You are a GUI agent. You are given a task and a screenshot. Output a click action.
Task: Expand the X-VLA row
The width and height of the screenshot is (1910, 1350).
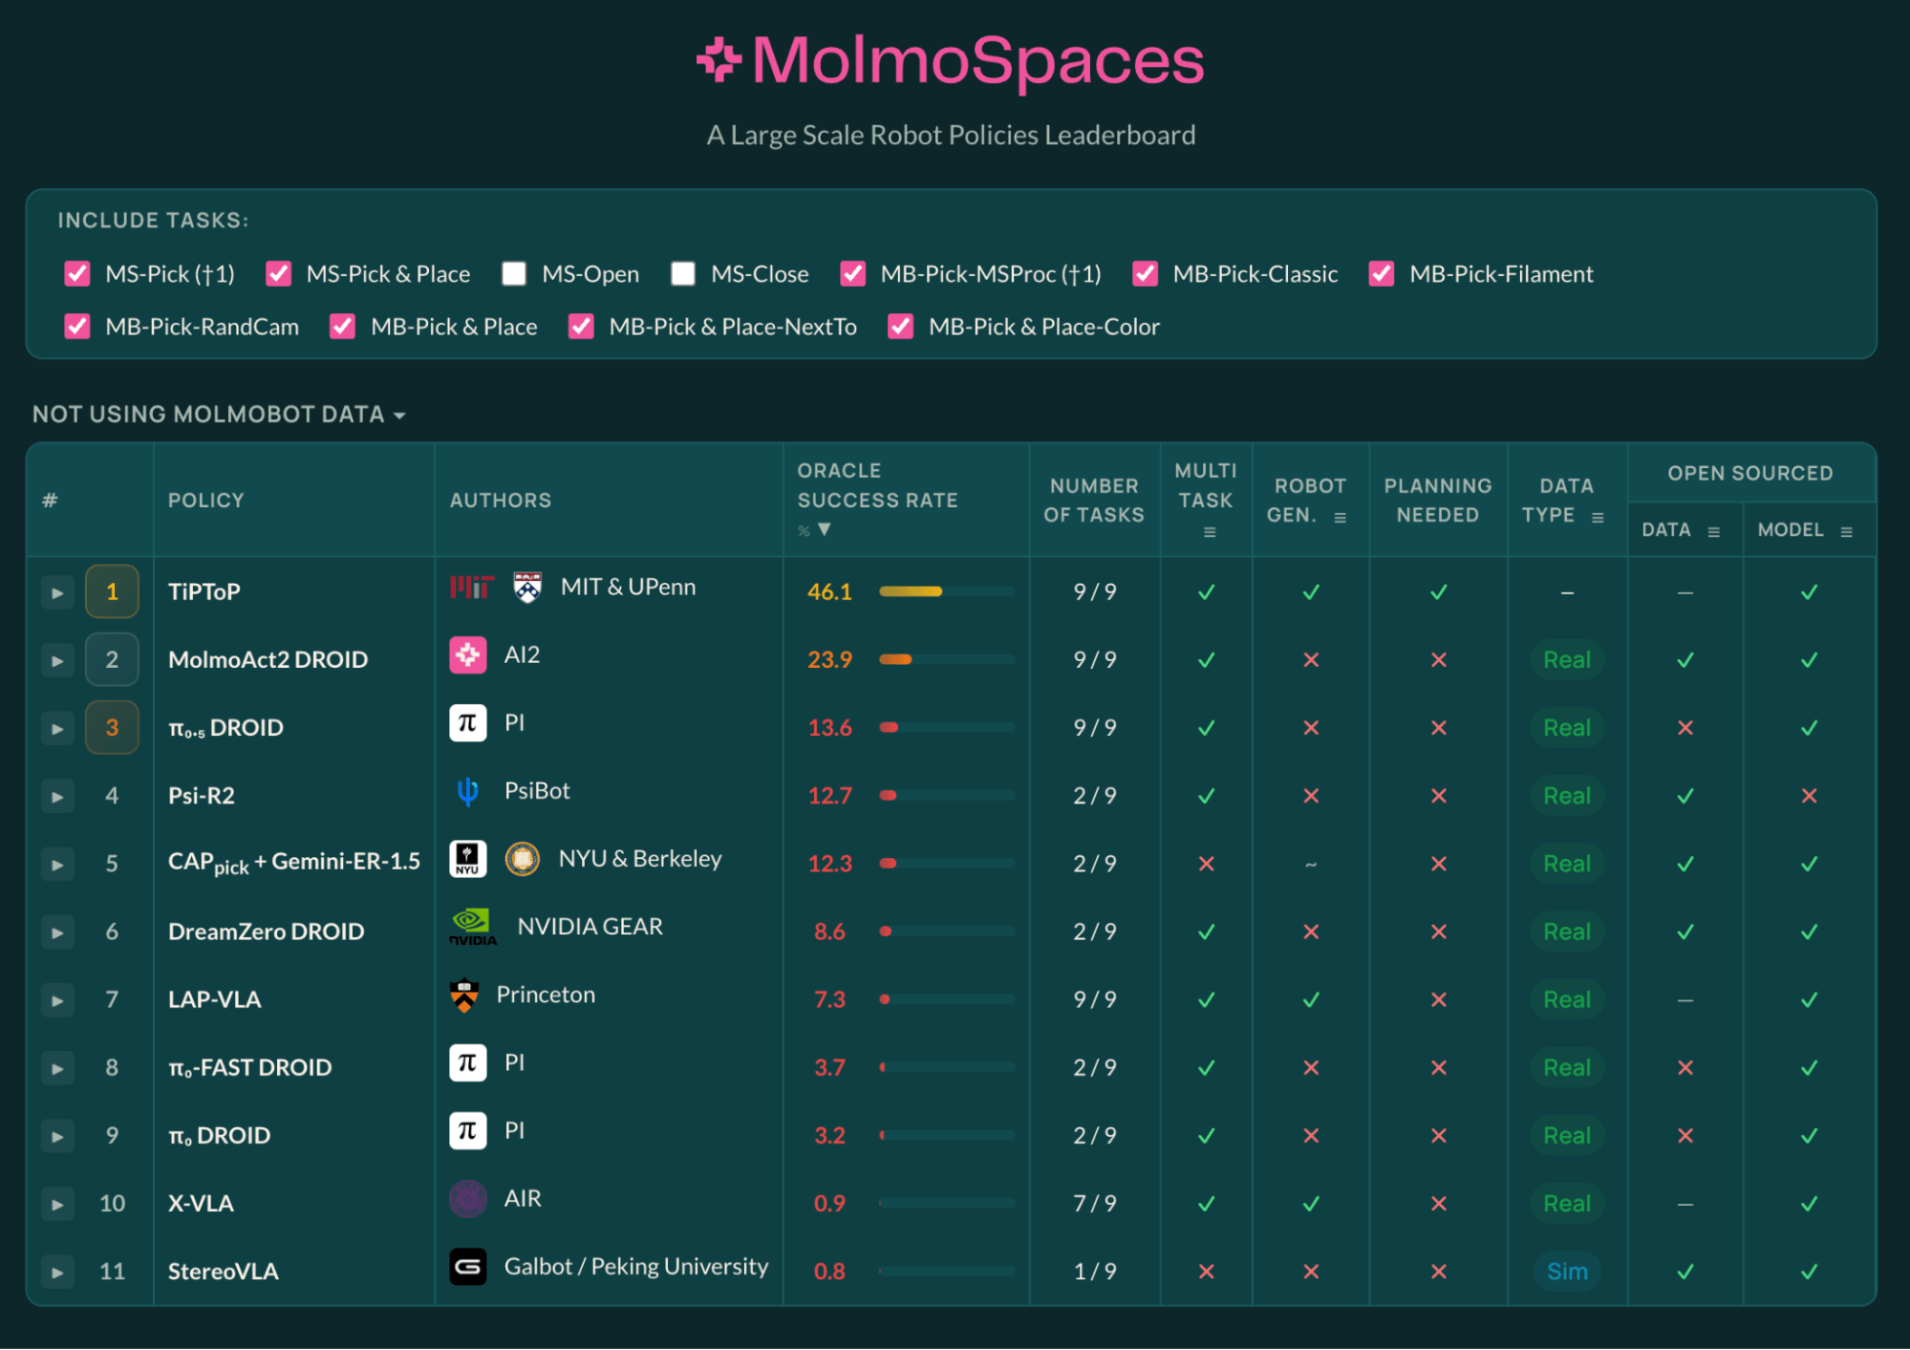coord(57,1204)
